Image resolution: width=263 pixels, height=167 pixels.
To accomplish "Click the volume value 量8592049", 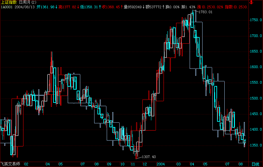I will (133, 7).
